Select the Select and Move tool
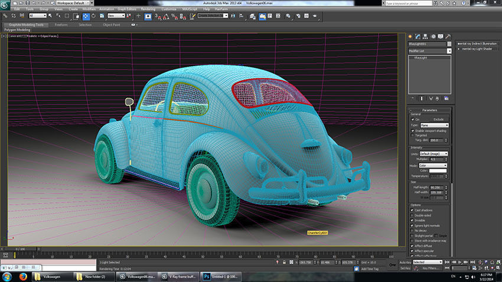The image size is (502, 282). (86, 17)
